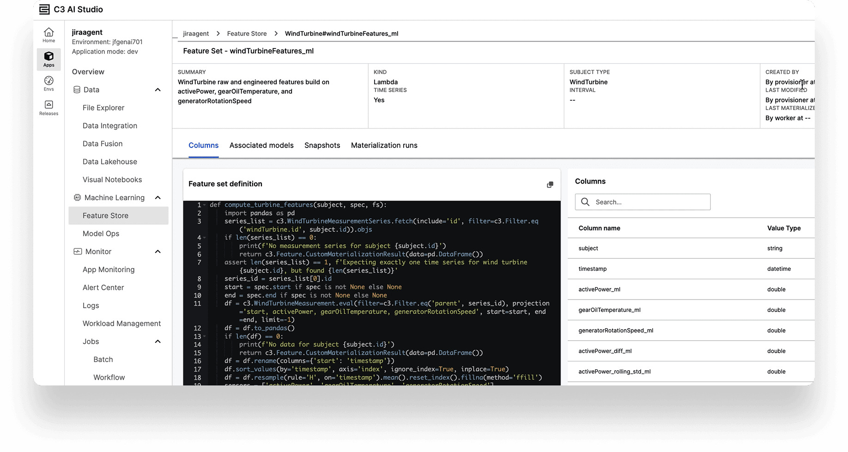Click the datetime value type cell
Screen dimensions: 848x452
pos(779,269)
